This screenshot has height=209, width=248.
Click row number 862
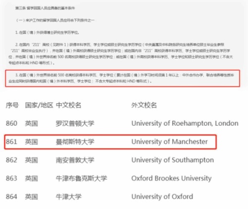(11, 160)
